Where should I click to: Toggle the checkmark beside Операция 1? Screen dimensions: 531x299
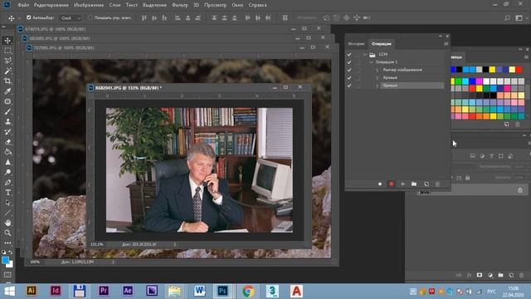(349, 62)
